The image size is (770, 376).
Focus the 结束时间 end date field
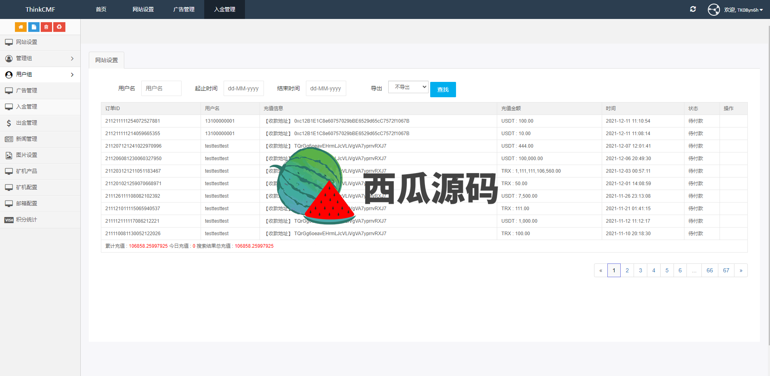click(x=326, y=88)
